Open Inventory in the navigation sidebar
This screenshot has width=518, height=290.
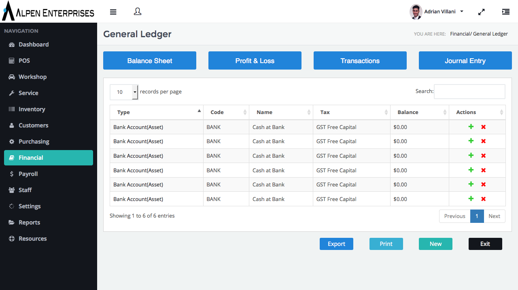(32, 109)
